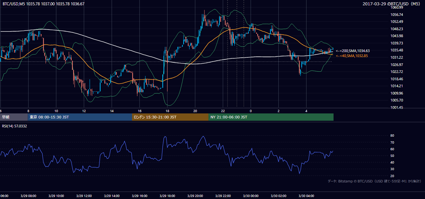The height and width of the screenshot is (199, 425).
Task: Click price axis value 1026.97
Action: (x=397, y=65)
